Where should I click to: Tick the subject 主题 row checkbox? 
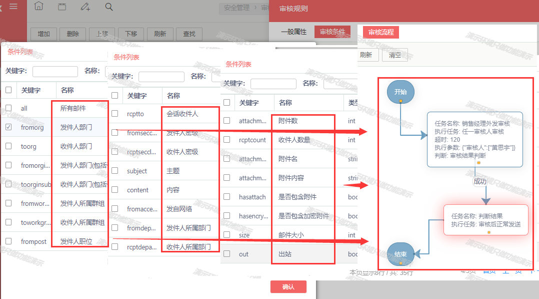pyautogui.click(x=115, y=171)
